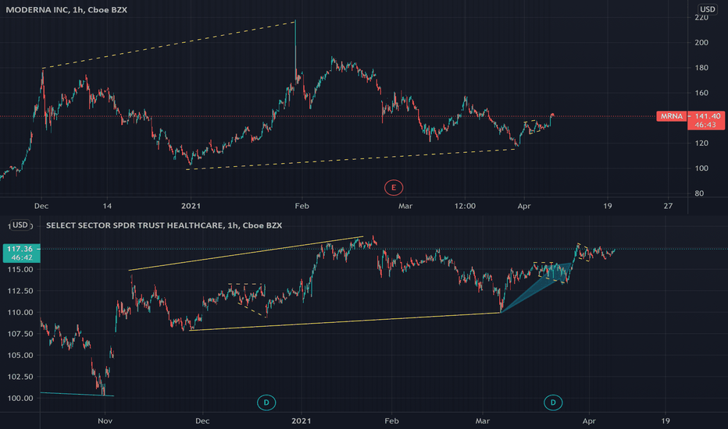The height and width of the screenshot is (429, 728).
Task: Click the 110.00 price axis label
Action: pyautogui.click(x=20, y=313)
